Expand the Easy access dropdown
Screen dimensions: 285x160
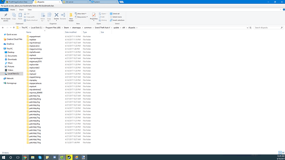tap(81, 17)
